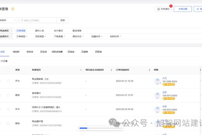Click the 服务 type cell in the 美容精华 row
Image resolution: width=202 pixels, height=135 pixels.
pyautogui.click(x=17, y=95)
